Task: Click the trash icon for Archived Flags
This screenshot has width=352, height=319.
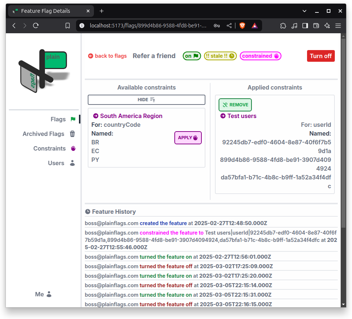Action: 72,134
